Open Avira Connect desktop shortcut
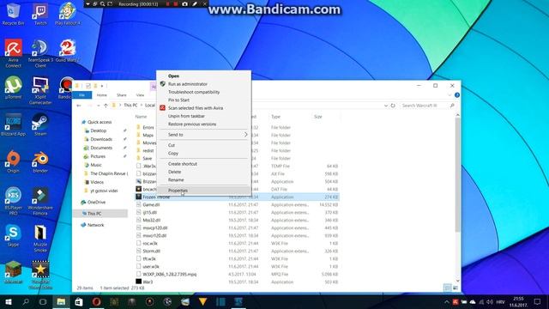The height and width of the screenshot is (309, 549). pyautogui.click(x=13, y=53)
